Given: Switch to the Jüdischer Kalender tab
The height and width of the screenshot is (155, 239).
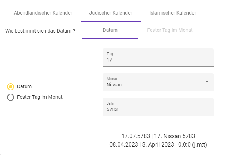Looking at the screenshot, I should coord(111,13).
